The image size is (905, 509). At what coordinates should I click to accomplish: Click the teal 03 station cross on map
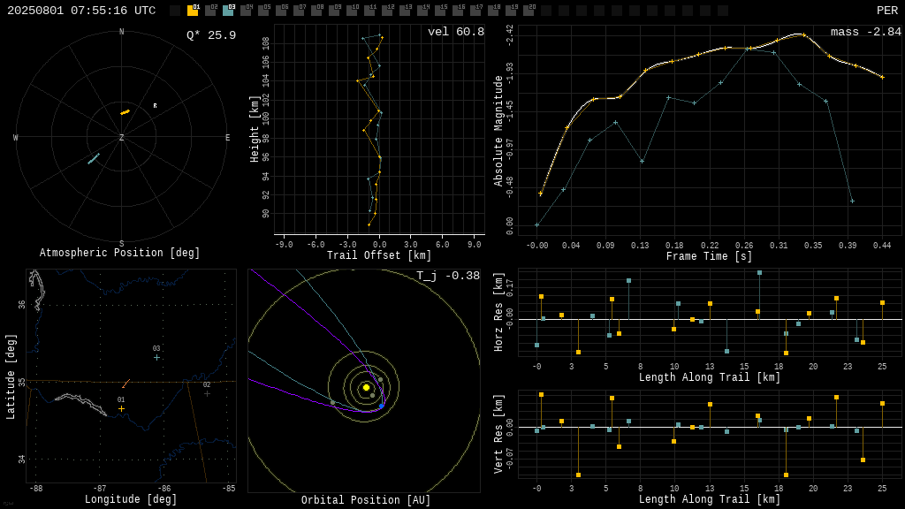156,358
